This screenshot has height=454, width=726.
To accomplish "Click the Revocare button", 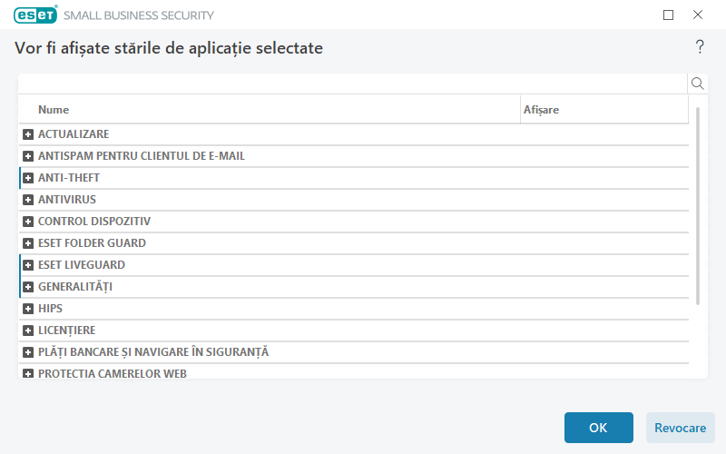I will pos(681,428).
